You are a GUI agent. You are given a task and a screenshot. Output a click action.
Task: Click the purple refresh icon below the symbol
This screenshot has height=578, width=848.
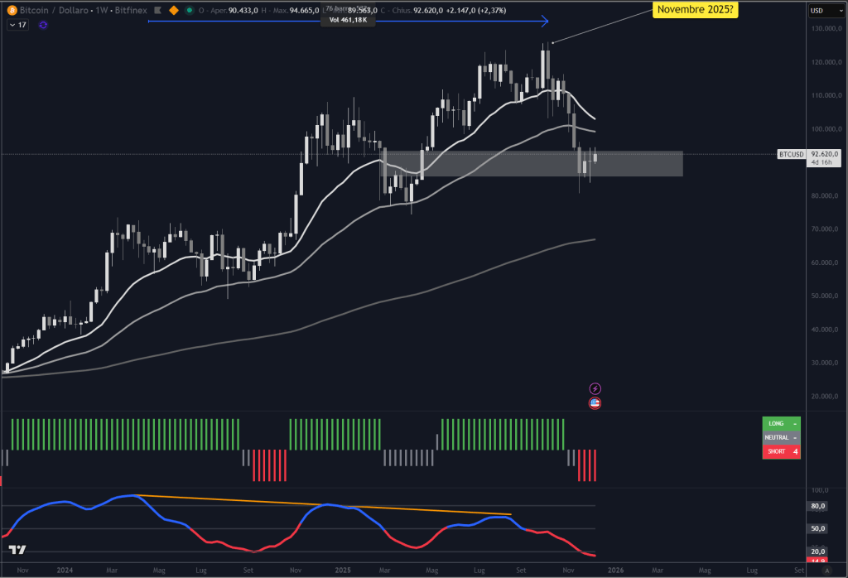pyautogui.click(x=42, y=25)
